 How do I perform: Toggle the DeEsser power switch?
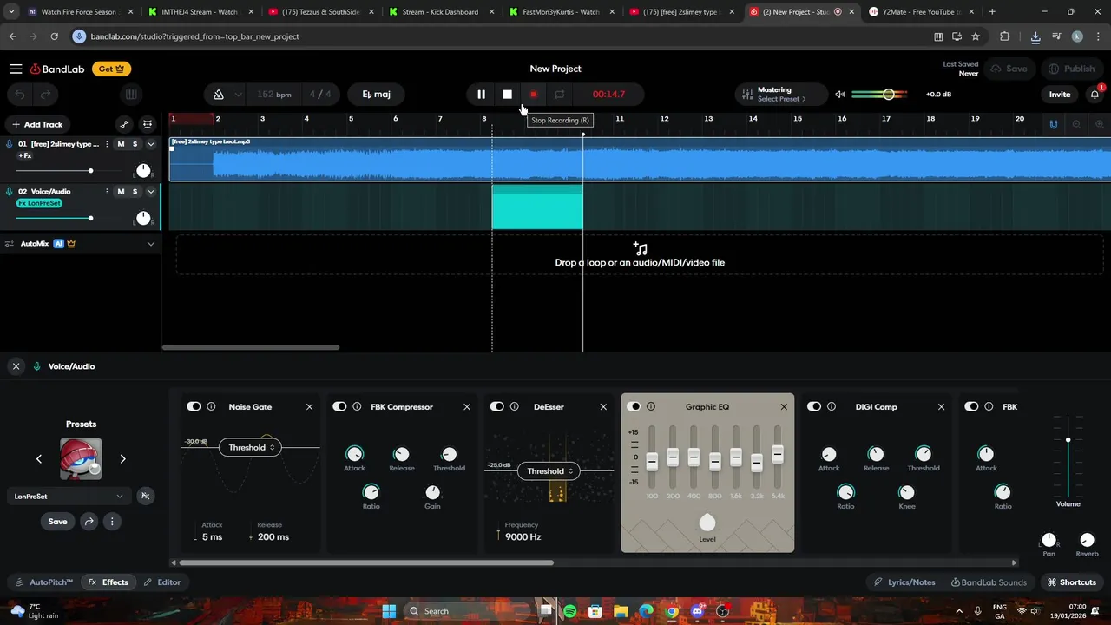click(x=497, y=406)
